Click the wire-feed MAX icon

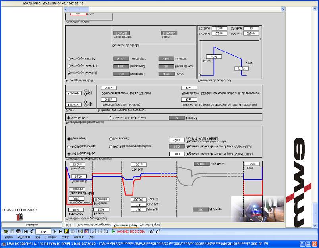[x=88, y=92]
